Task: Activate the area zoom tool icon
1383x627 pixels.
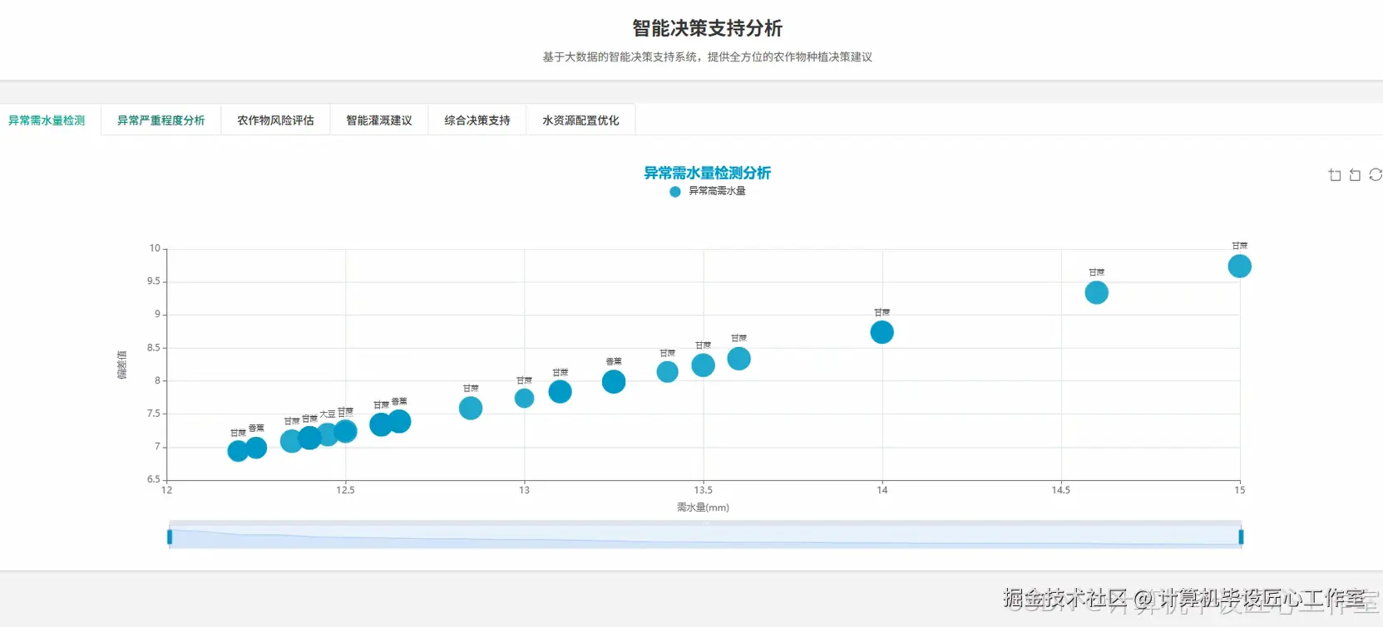Action: [1335, 174]
